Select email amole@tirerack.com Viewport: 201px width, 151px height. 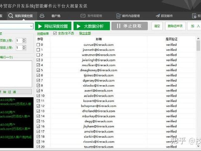99,131
